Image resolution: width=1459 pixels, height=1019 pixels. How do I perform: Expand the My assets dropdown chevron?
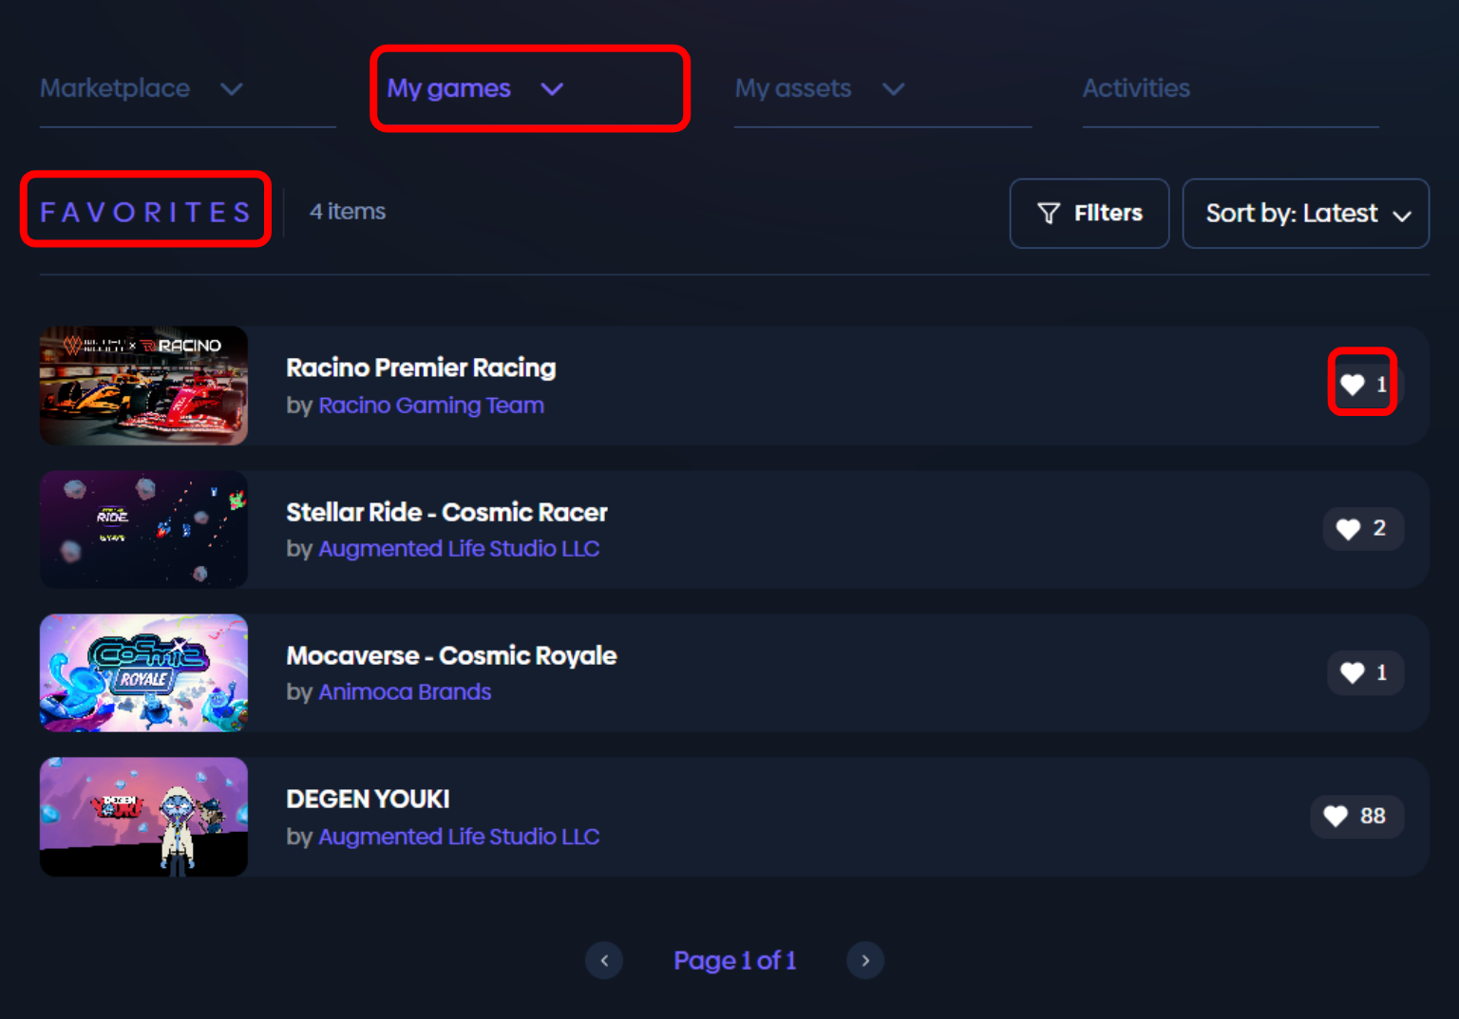[893, 89]
